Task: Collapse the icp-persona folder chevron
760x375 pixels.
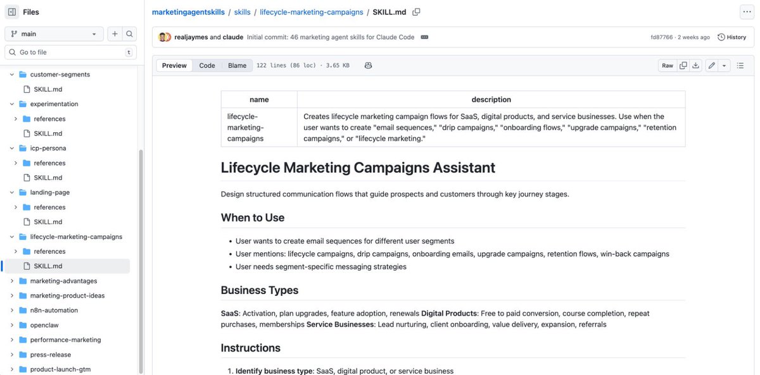Action: click(x=11, y=148)
